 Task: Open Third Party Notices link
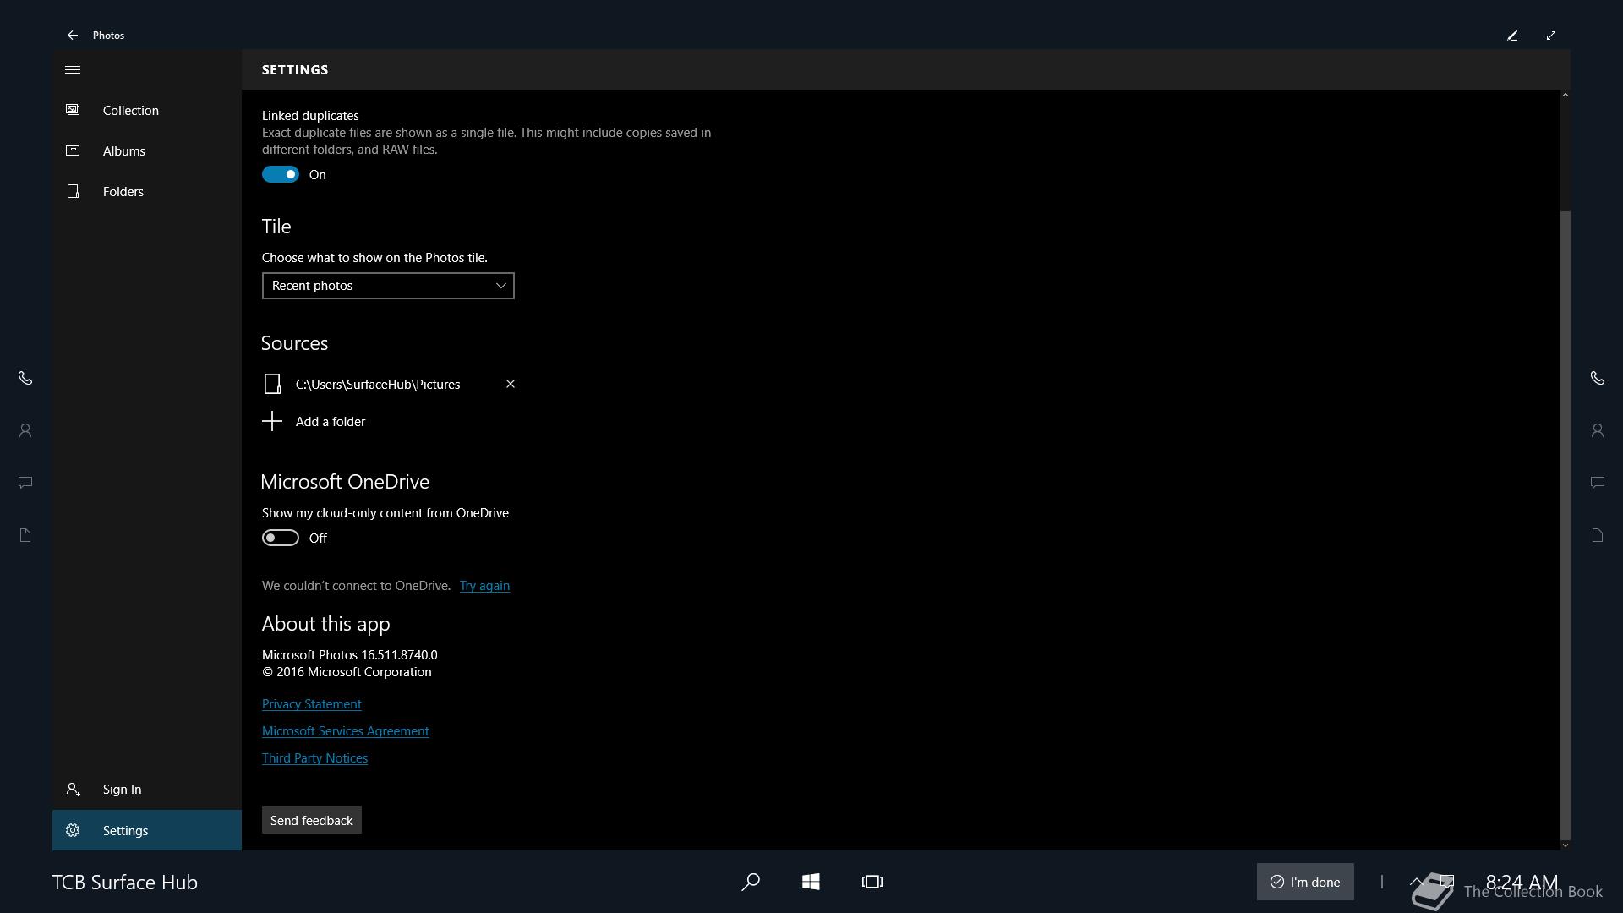pos(314,757)
